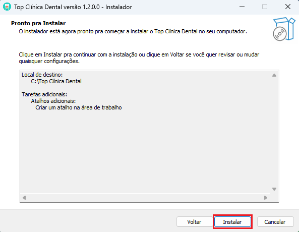Close the installer with the X icon

coord(288,7)
